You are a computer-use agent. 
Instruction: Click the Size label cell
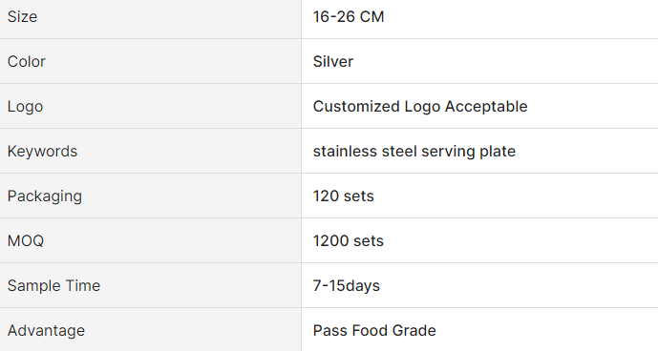tap(150, 19)
